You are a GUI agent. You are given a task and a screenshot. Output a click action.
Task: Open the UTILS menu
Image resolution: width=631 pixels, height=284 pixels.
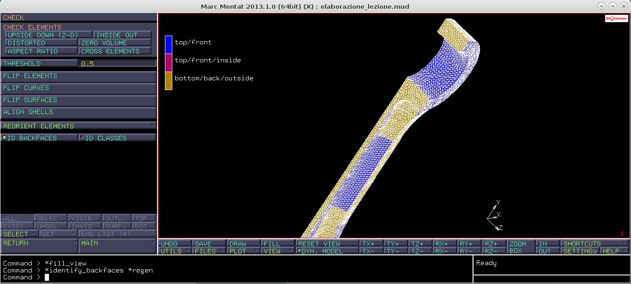[x=176, y=251]
